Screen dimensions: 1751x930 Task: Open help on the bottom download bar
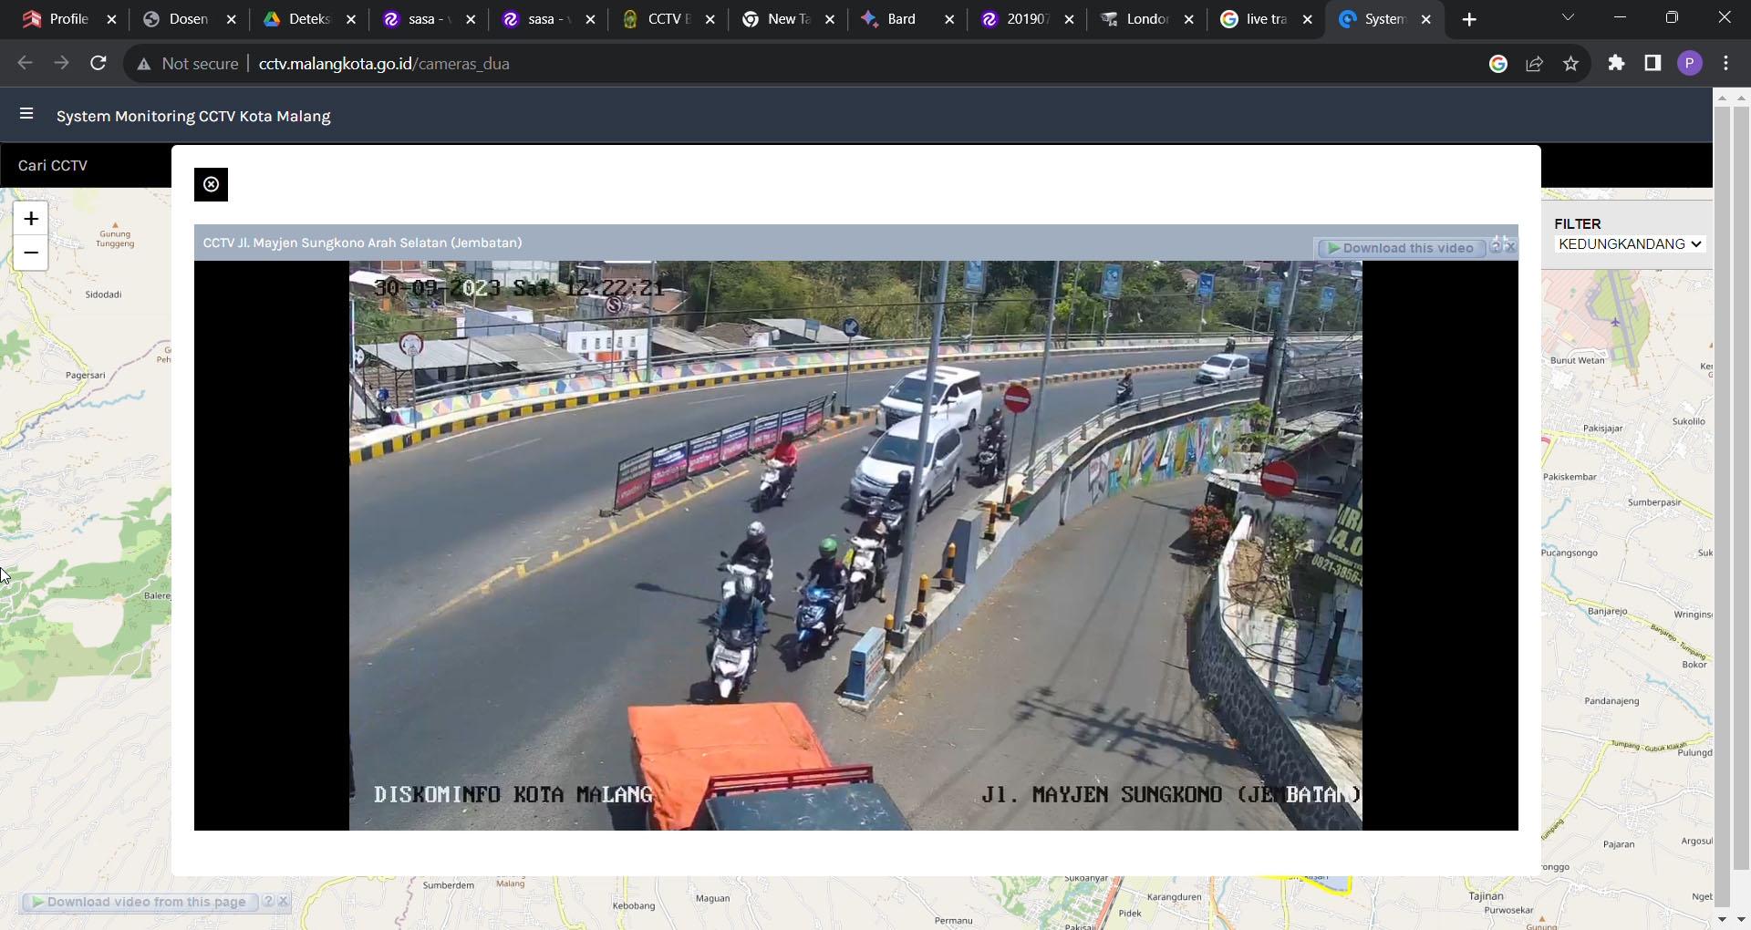click(269, 901)
